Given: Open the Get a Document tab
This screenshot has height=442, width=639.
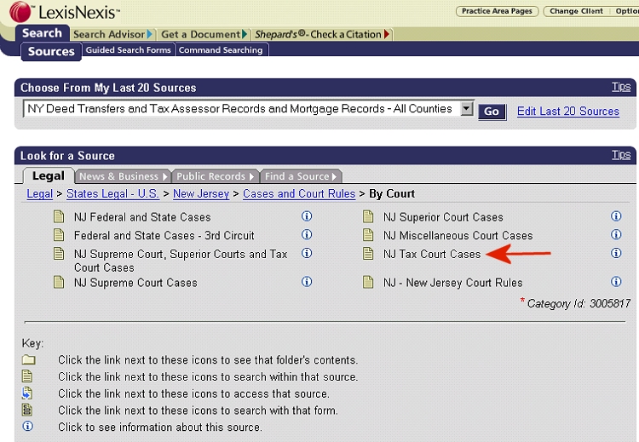Looking at the screenshot, I should pyautogui.click(x=204, y=34).
